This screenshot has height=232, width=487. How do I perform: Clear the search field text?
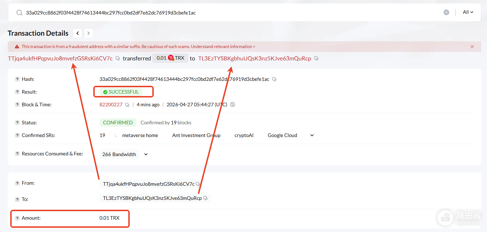click(x=446, y=12)
